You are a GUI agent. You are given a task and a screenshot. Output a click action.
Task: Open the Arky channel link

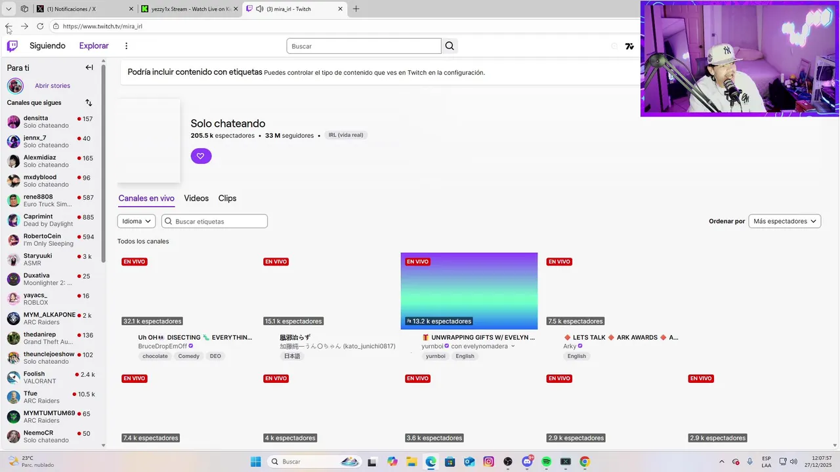click(570, 346)
